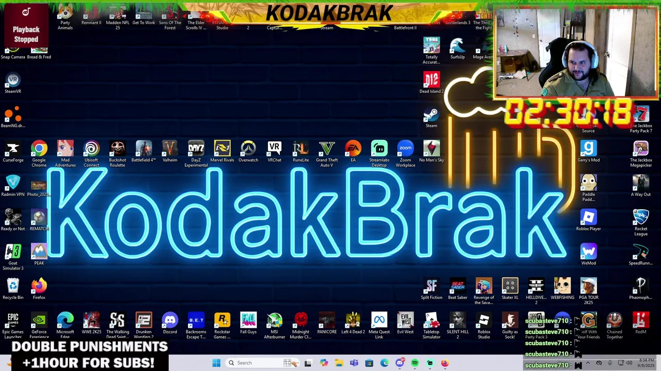Launch Evil West desktop icon
Viewport: 661px width, 371px height.
(x=405, y=324)
